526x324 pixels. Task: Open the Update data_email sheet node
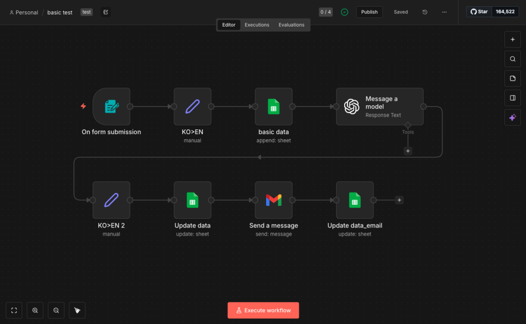[x=355, y=200]
